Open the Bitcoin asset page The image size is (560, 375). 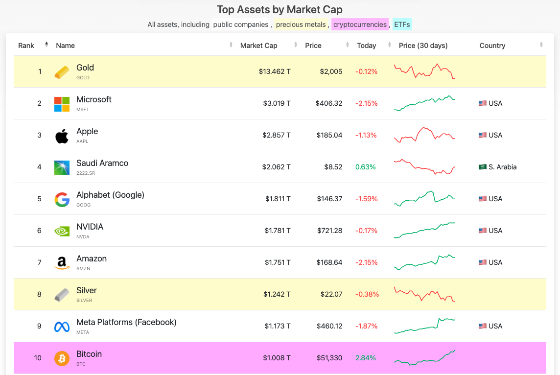pos(89,353)
